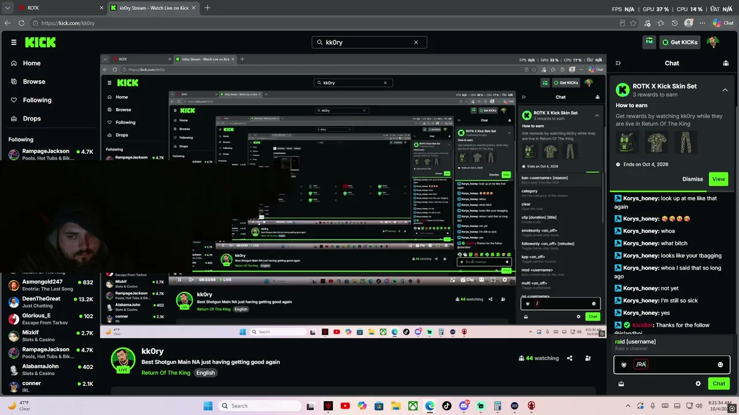This screenshot has width=739, height=415.
Task: Click the green View button
Action: click(718, 179)
